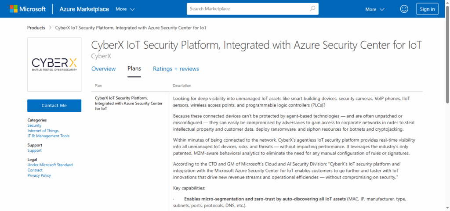Open the Security category link
This screenshot has width=450, height=211.
click(34, 125)
